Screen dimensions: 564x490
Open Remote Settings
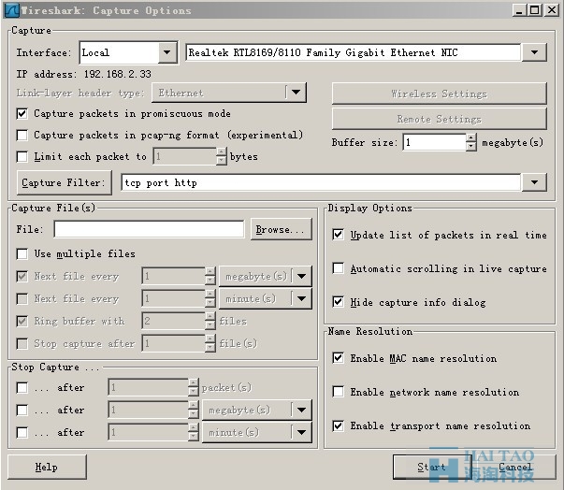tap(440, 119)
